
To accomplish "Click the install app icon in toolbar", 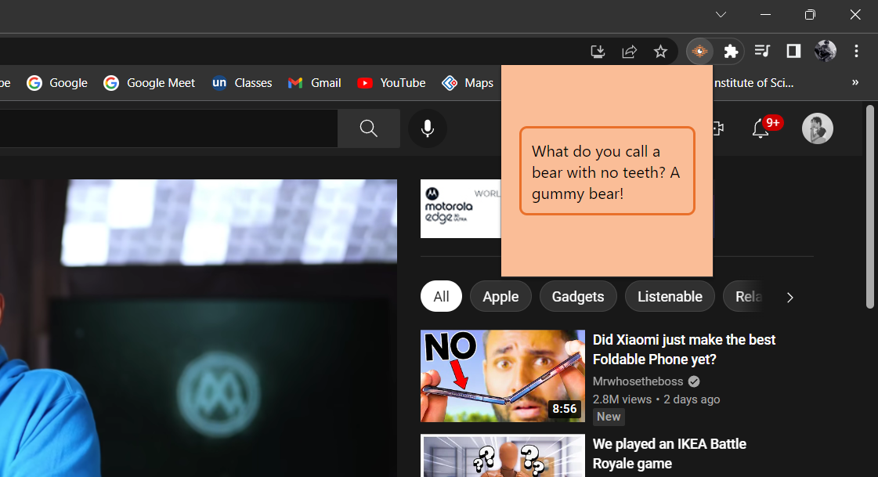I will 598,51.
